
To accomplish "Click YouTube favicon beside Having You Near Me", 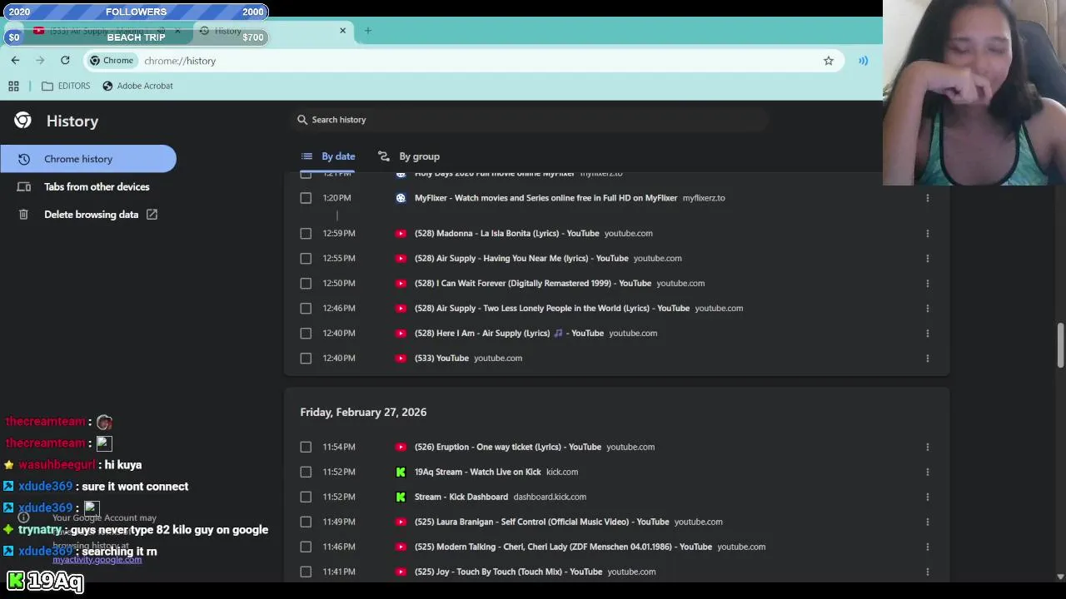I will [401, 259].
